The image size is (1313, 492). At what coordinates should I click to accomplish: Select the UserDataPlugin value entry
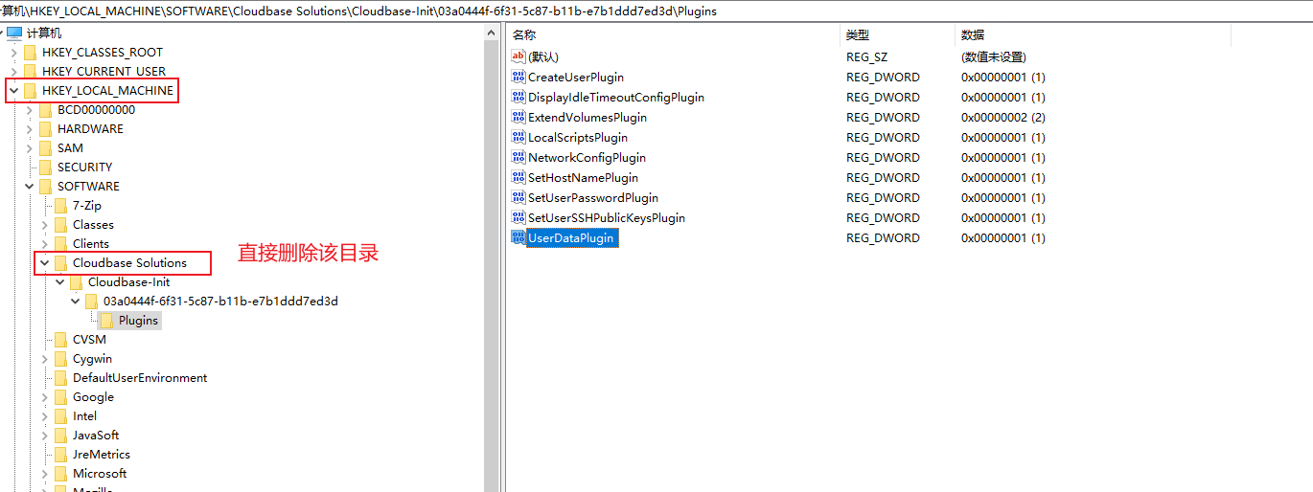pos(570,238)
